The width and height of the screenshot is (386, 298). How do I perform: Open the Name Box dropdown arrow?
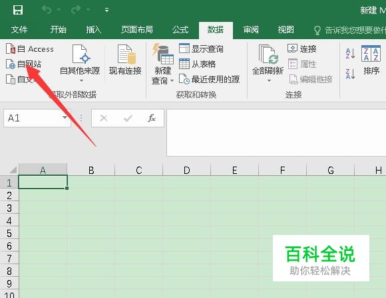(x=65, y=117)
